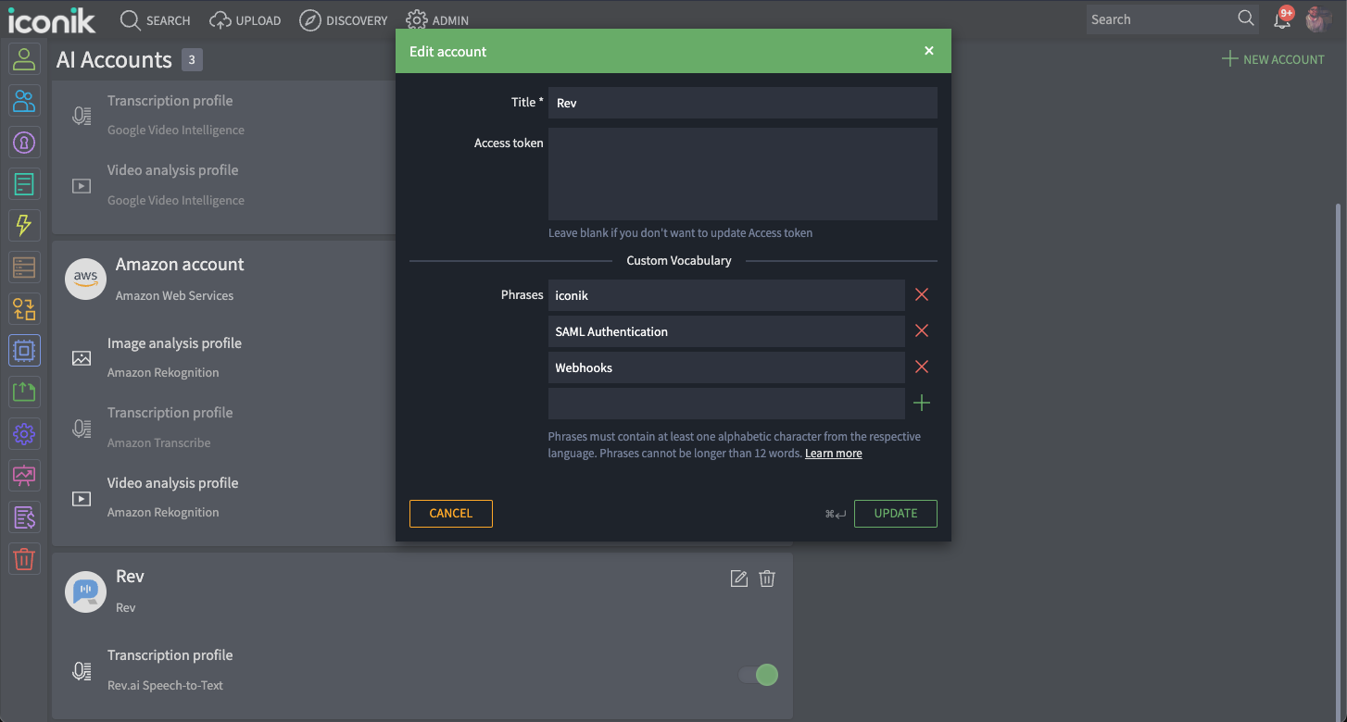Open the notifications bell with 9+ badge

coord(1282,19)
